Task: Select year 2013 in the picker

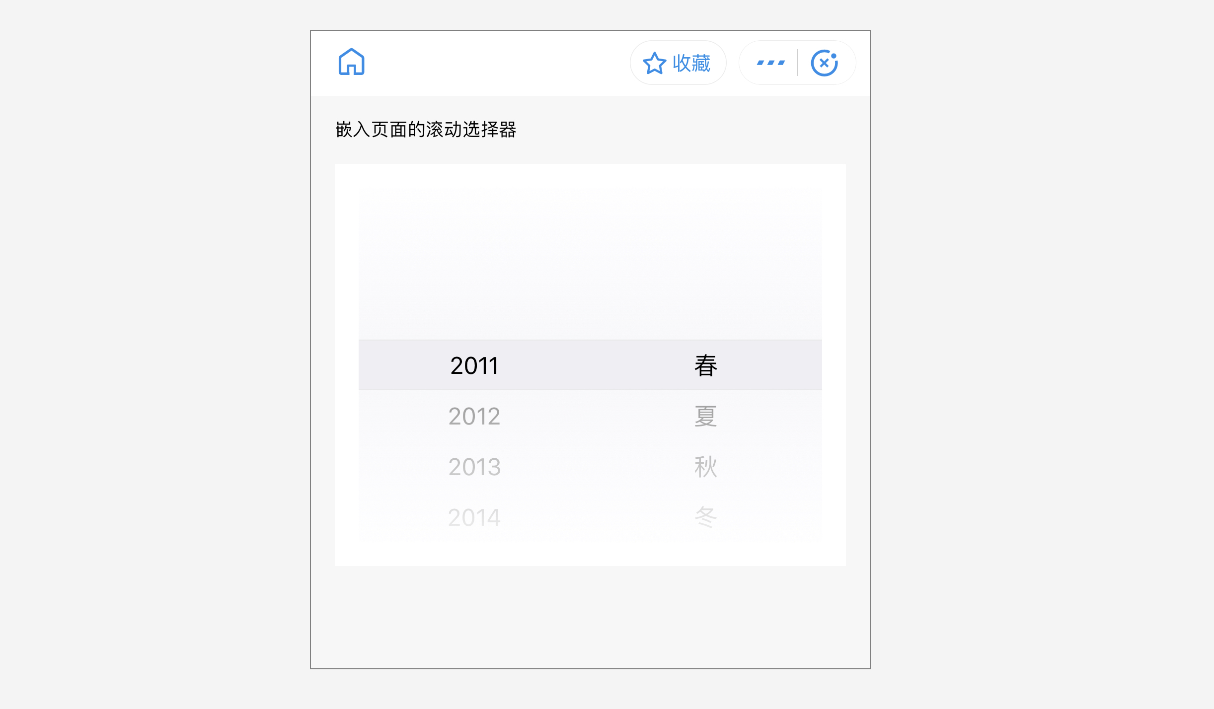Action: tap(474, 466)
